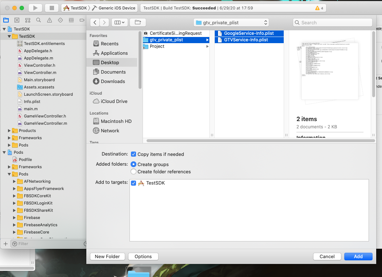382x277 pixels.
Task: Expand the Firebase pod folder
Action: 14,218
